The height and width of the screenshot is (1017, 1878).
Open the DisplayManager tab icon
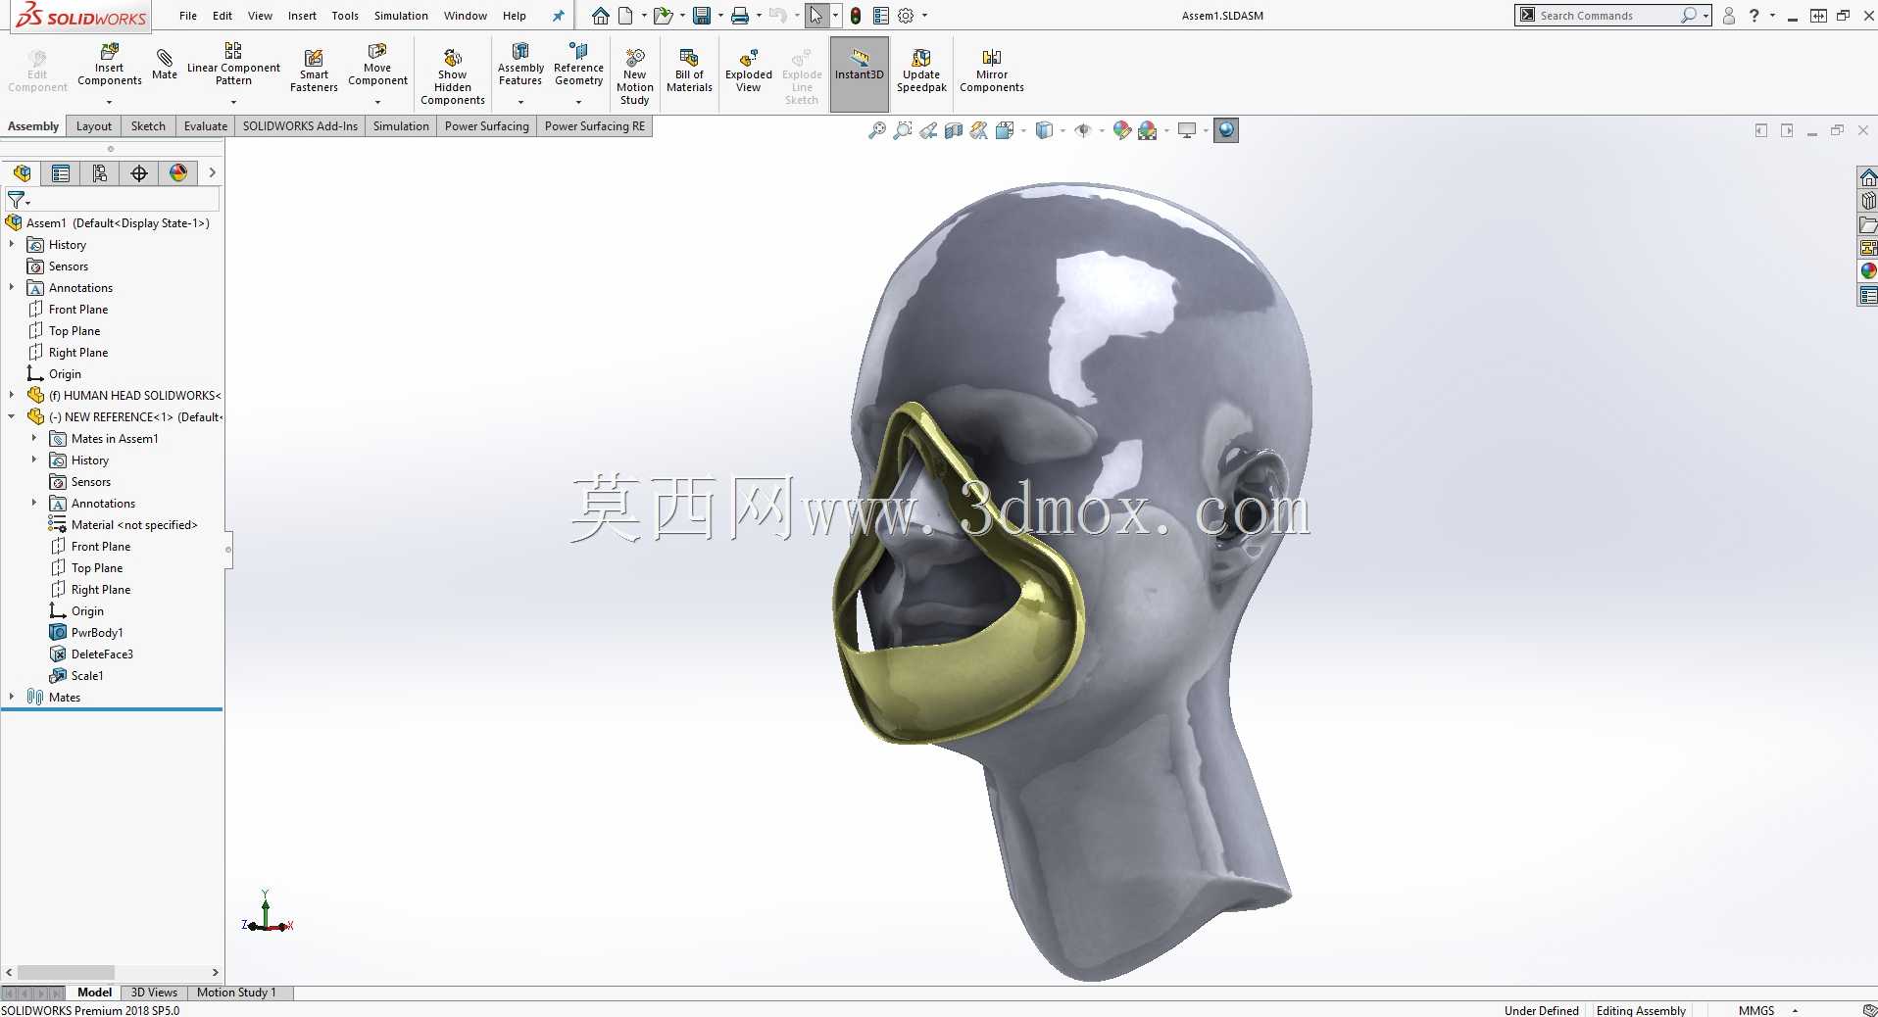tap(178, 173)
